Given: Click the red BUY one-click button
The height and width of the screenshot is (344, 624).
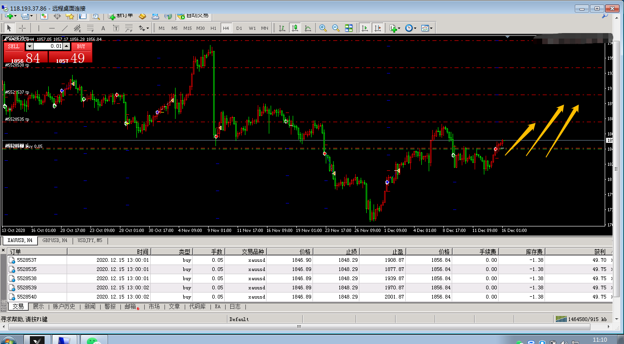Looking at the screenshot, I should (81, 46).
